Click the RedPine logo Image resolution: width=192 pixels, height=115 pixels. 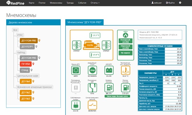tap(15, 3)
